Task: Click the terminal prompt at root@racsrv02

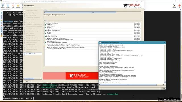Action: 17,99
